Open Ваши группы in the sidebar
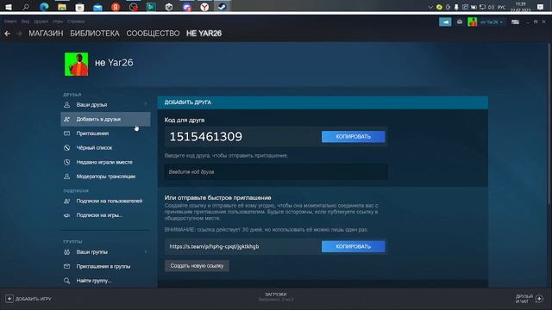The height and width of the screenshot is (310, 552). [105, 252]
